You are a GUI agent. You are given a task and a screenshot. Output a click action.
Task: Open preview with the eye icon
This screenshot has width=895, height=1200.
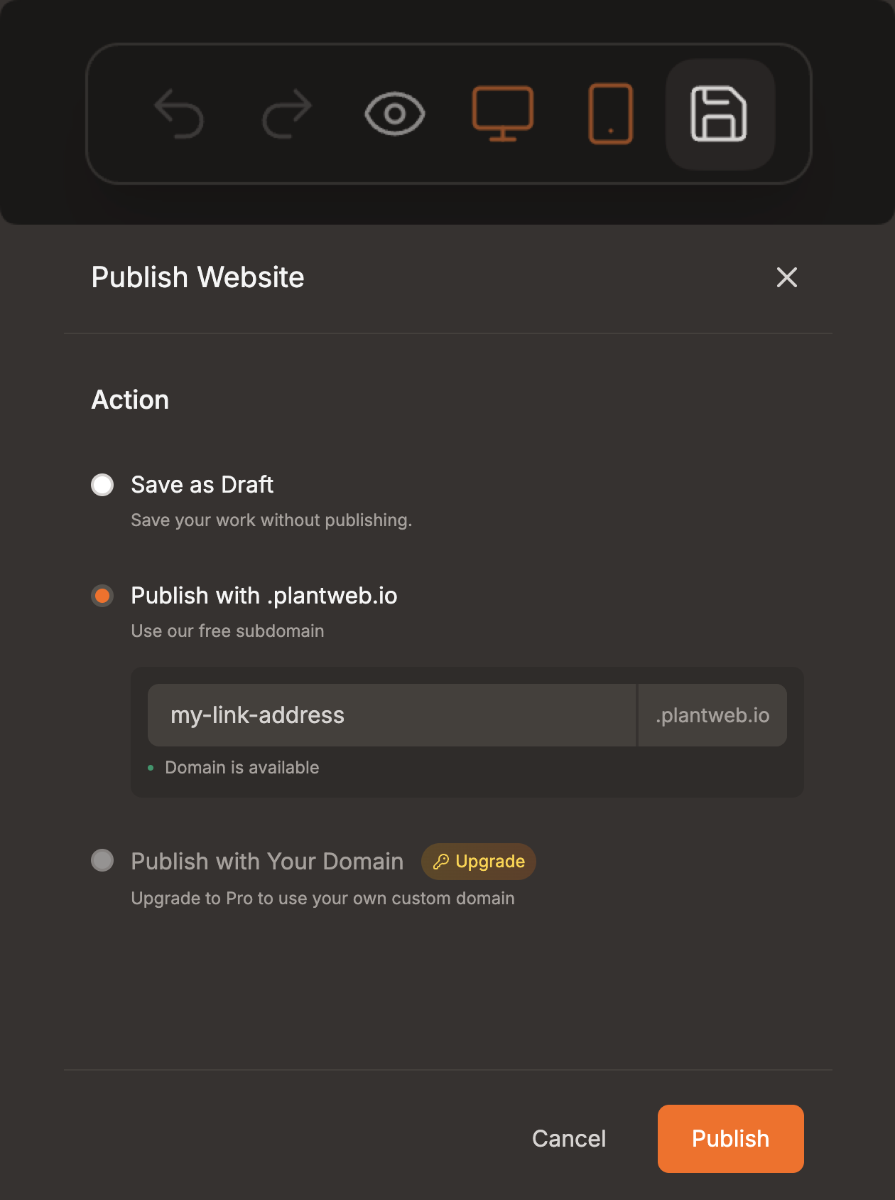point(395,114)
